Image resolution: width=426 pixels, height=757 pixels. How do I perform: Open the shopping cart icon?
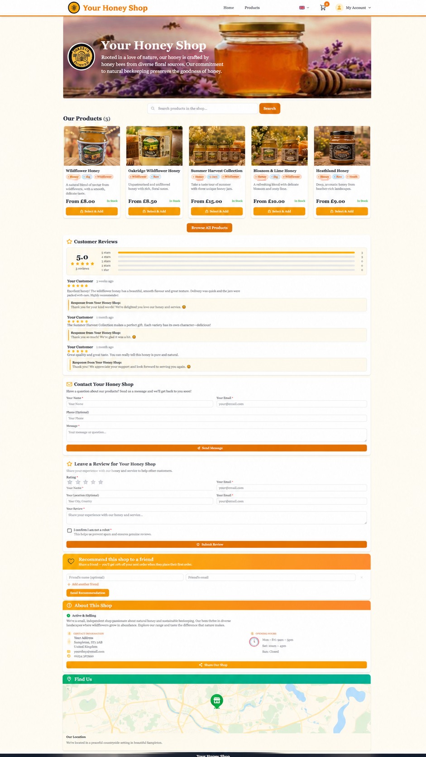[323, 8]
